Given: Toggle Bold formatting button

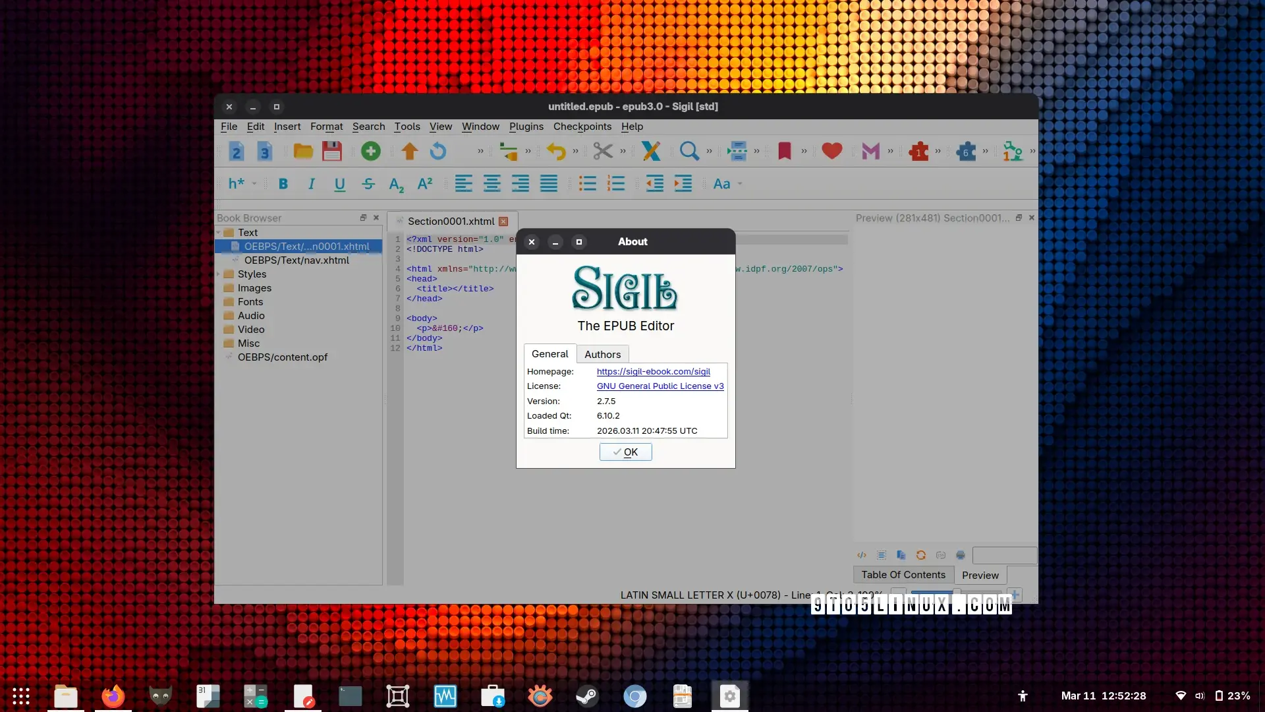Looking at the screenshot, I should coord(283,184).
